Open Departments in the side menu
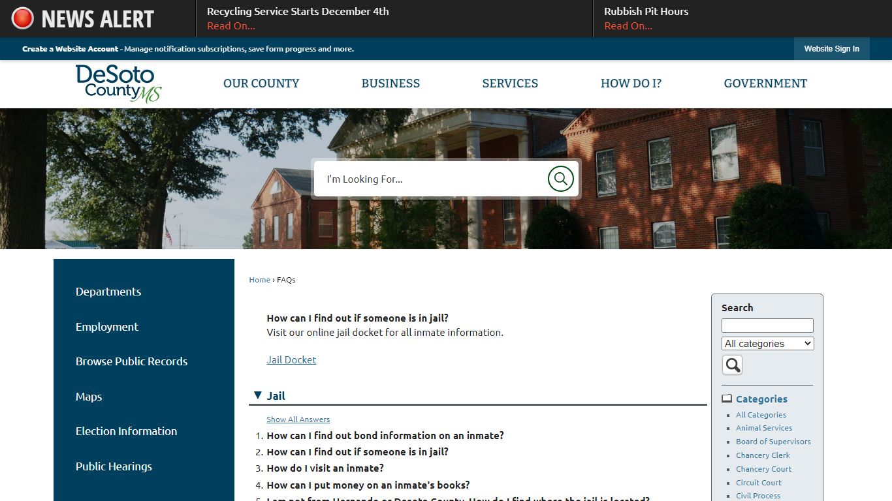 (x=108, y=292)
